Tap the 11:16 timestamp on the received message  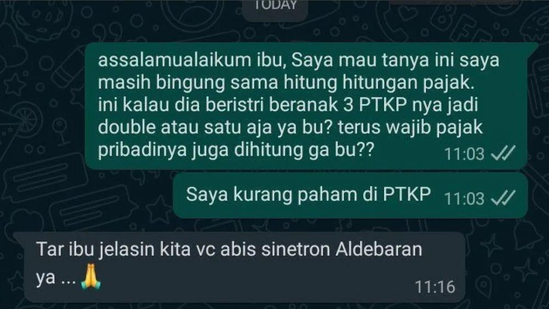coord(435,287)
